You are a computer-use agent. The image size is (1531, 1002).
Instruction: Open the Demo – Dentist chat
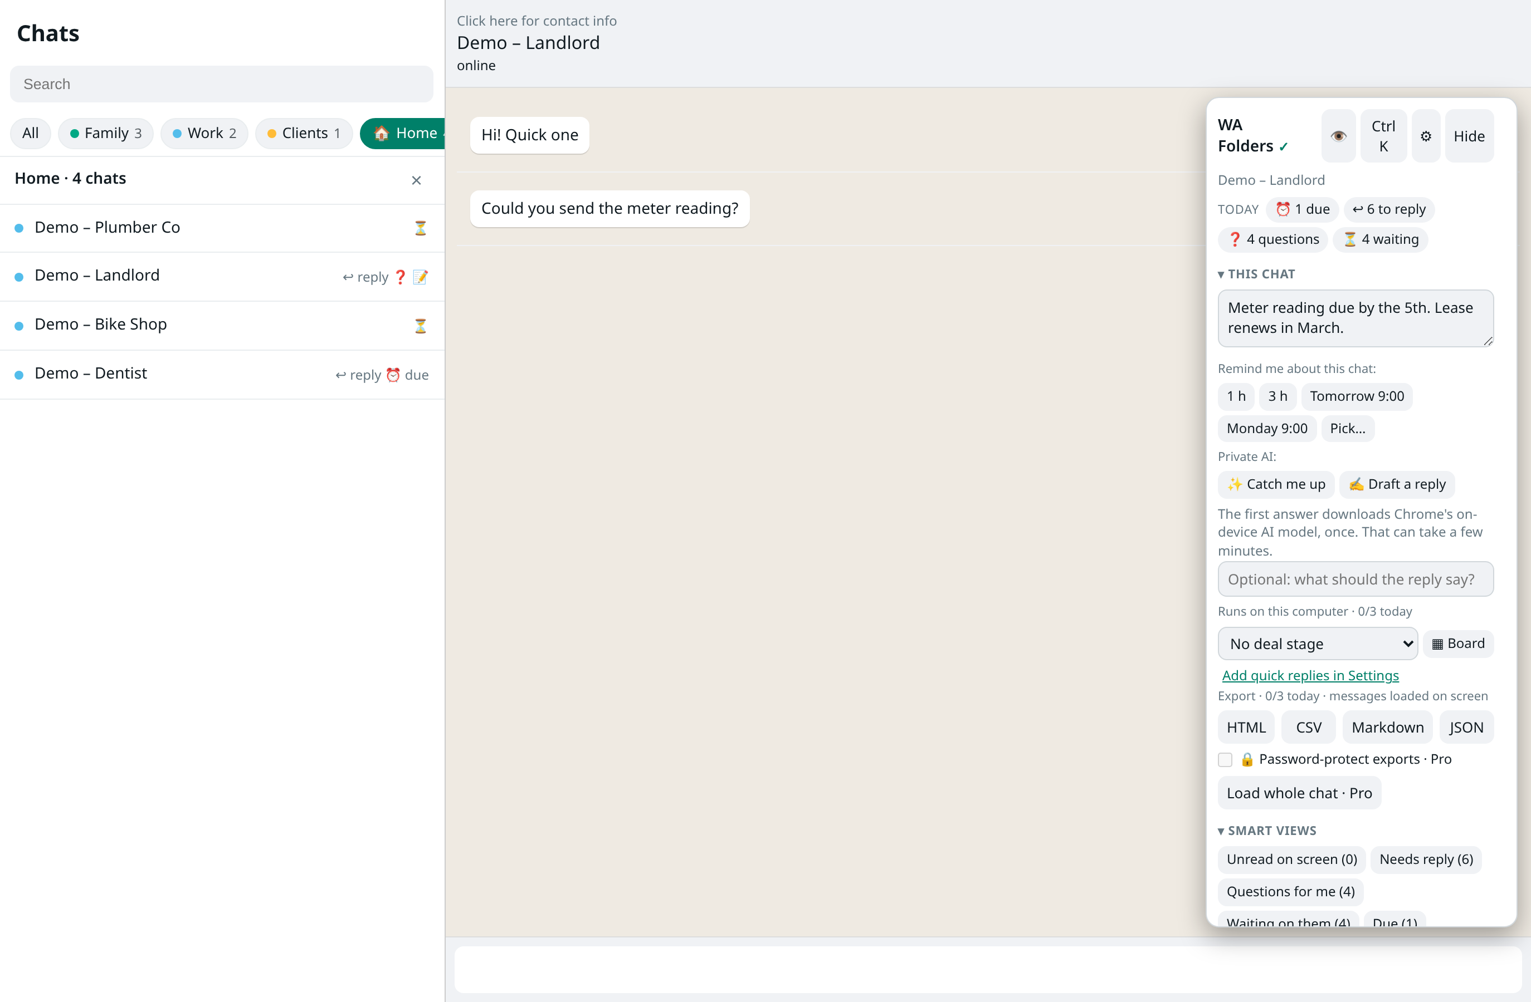[222, 374]
